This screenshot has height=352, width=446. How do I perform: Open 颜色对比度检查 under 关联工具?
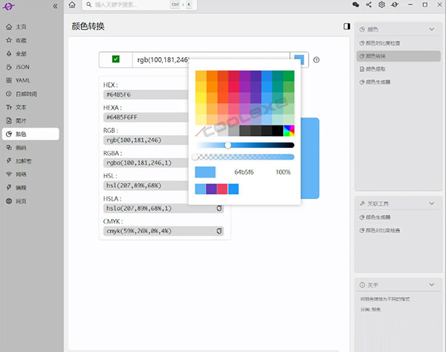(x=382, y=230)
